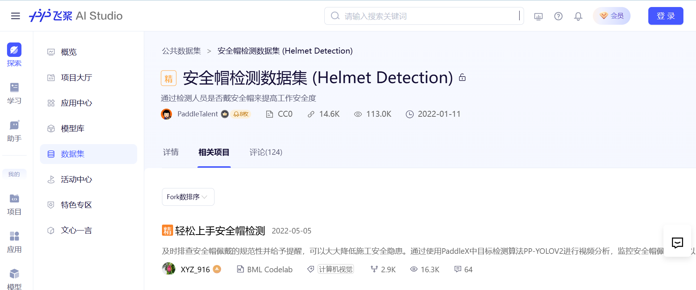696x290 pixels.
Task: Switch to the 评论(124) comments tab
Action: point(266,152)
